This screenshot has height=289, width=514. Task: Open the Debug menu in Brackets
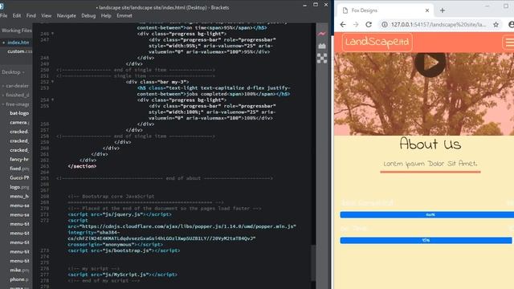(88, 15)
